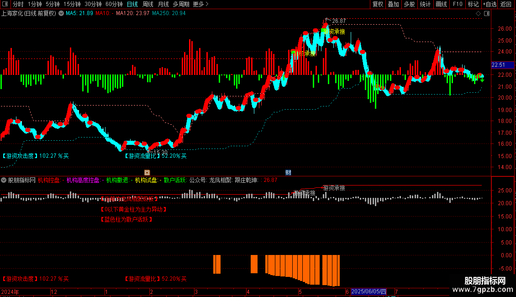
Task: Toggle the right side panel icon
Action: point(487,14)
